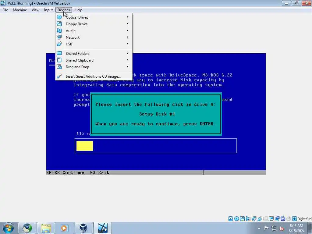Click the USB plug icon in Devices menu
Viewport: 312px width, 234px height.
tap(59, 44)
